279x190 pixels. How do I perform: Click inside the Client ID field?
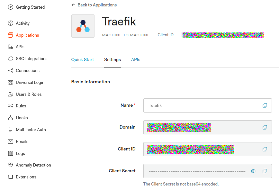[207, 149]
